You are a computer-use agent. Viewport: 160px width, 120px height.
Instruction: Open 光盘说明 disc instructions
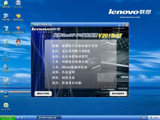point(63,72)
